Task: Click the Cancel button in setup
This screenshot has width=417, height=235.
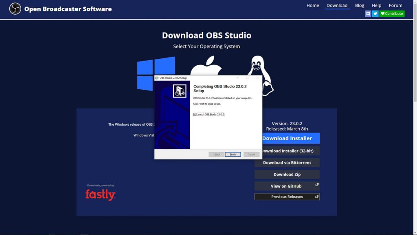Action: click(x=251, y=155)
